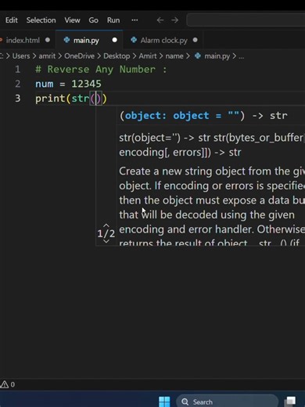Click line number 3 in the gutter
The image size is (305, 407).
[x=17, y=99]
